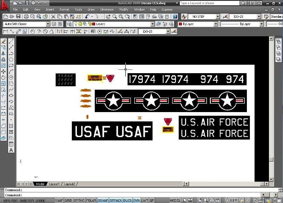Select the Multiline Text 'A' tool
The image size is (283, 203).
[11, 150]
